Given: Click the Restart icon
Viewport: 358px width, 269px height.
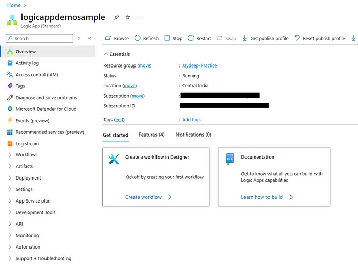Looking at the screenshot, I should 191,38.
